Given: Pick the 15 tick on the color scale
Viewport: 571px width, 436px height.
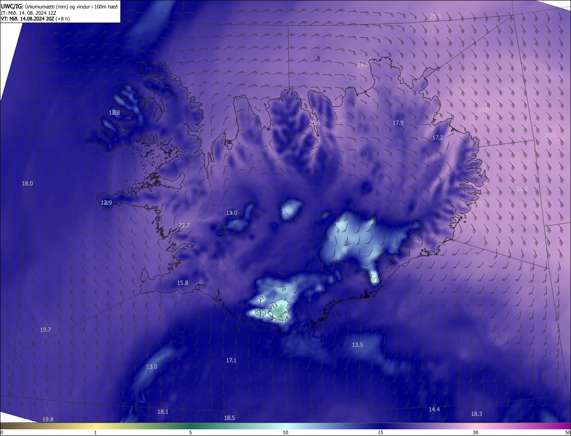Looking at the screenshot, I should point(381,433).
